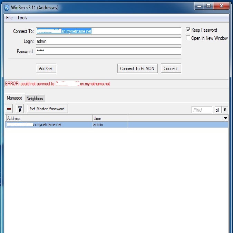
Task: Click the Find search box
Action: 202,110
